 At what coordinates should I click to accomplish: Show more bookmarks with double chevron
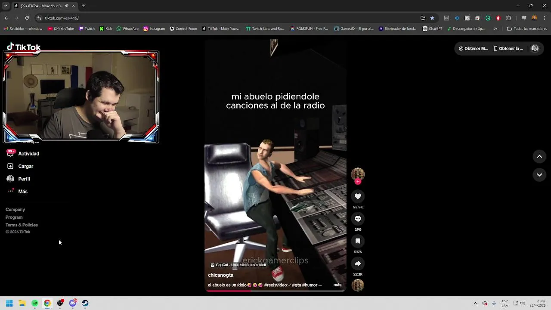click(x=495, y=29)
